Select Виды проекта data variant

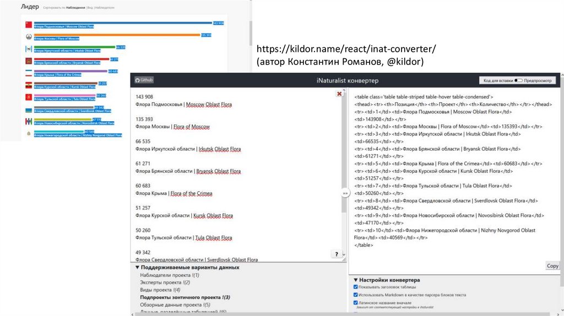click(x=160, y=290)
